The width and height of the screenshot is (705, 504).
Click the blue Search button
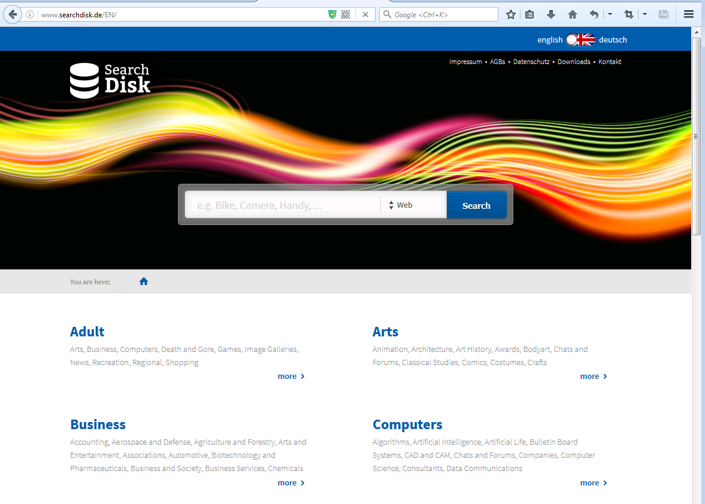tap(477, 205)
